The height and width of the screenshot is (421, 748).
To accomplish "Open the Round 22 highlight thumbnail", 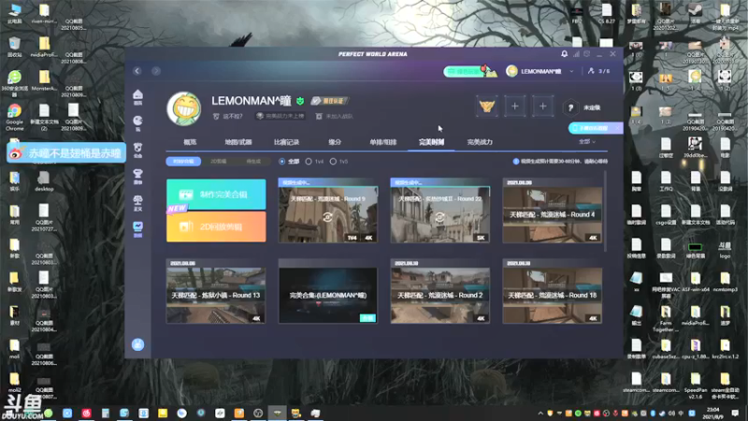I will pyautogui.click(x=439, y=210).
